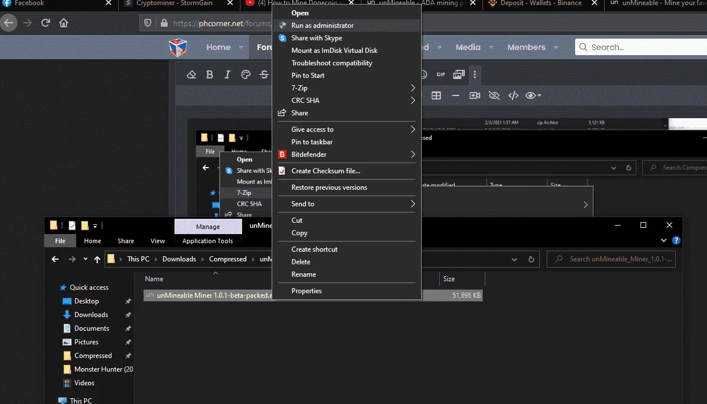Choose Open in context menu
The image size is (707, 404).
pos(347,13)
